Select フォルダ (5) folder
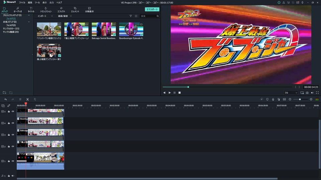The image size is (321, 180). click(x=11, y=19)
